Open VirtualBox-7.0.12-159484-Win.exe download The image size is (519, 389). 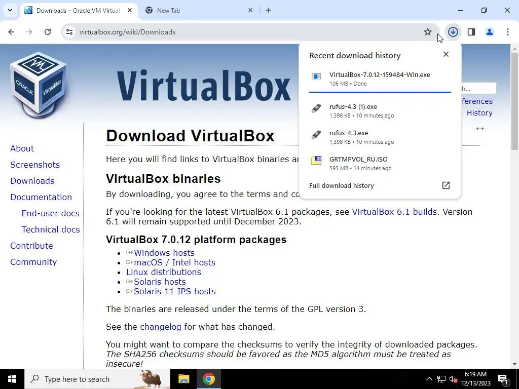(380, 79)
